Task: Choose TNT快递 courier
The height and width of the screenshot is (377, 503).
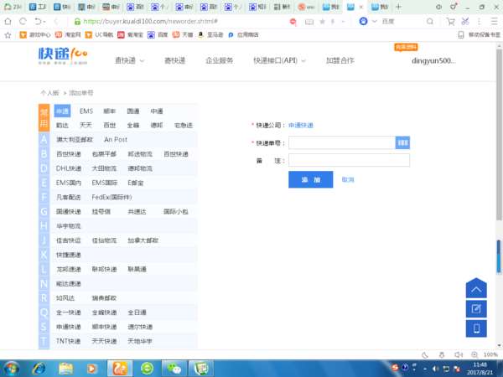Action: (68, 341)
